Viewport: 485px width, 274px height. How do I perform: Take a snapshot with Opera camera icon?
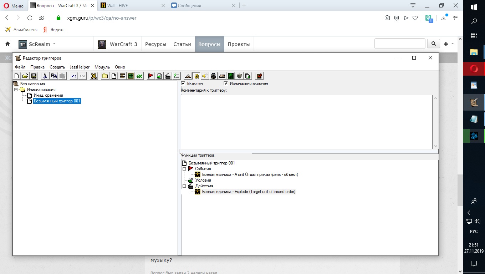387,18
